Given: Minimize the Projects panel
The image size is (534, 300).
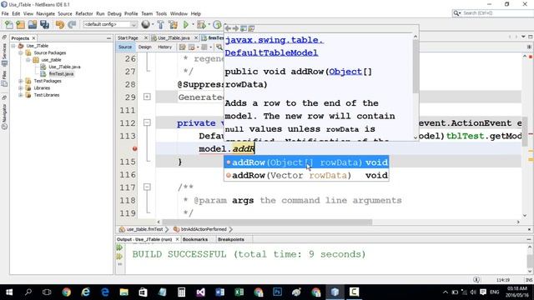Looking at the screenshot, I should coord(108,38).
